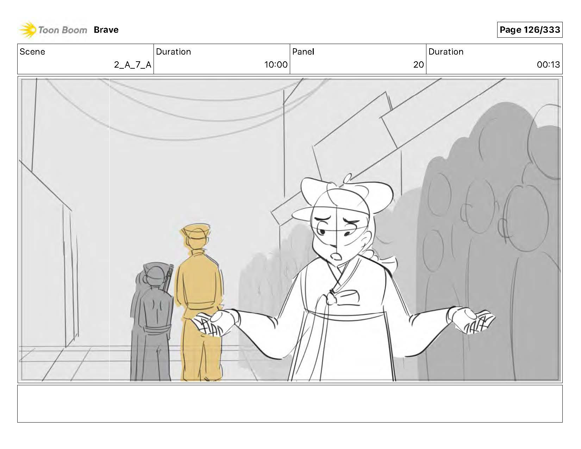
Task: Select scene duration value '10:00'
Action: [276, 65]
